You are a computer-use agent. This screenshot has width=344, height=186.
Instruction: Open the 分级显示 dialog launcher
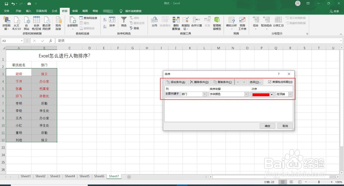pyautogui.click(x=307, y=34)
